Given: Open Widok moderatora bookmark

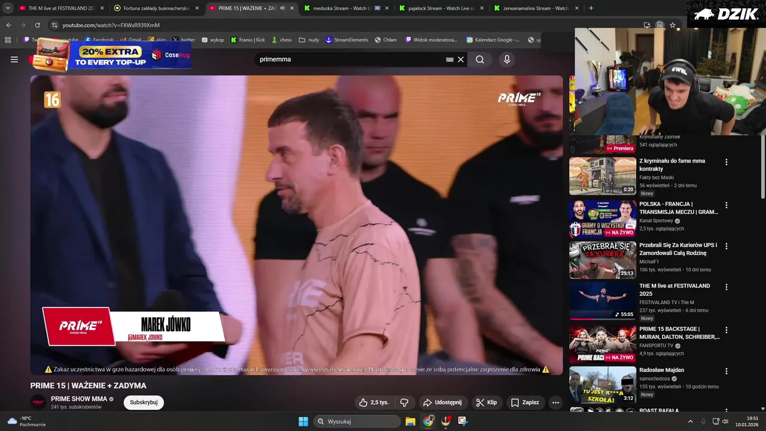Looking at the screenshot, I should point(431,40).
